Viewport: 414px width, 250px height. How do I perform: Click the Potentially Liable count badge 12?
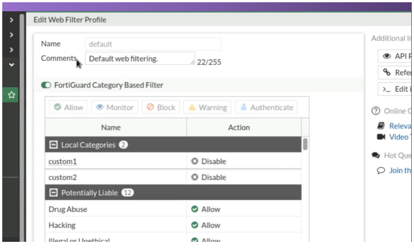pyautogui.click(x=127, y=193)
